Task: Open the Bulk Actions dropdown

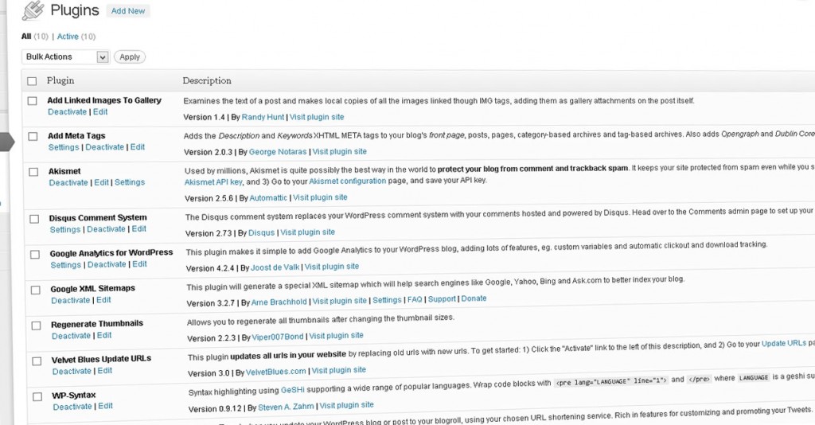Action: (x=65, y=57)
